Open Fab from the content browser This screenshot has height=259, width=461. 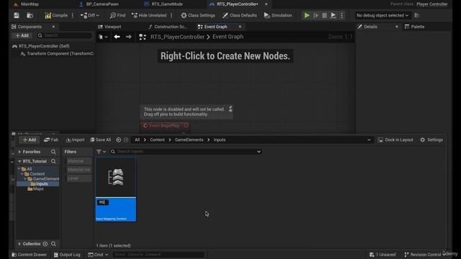point(51,140)
